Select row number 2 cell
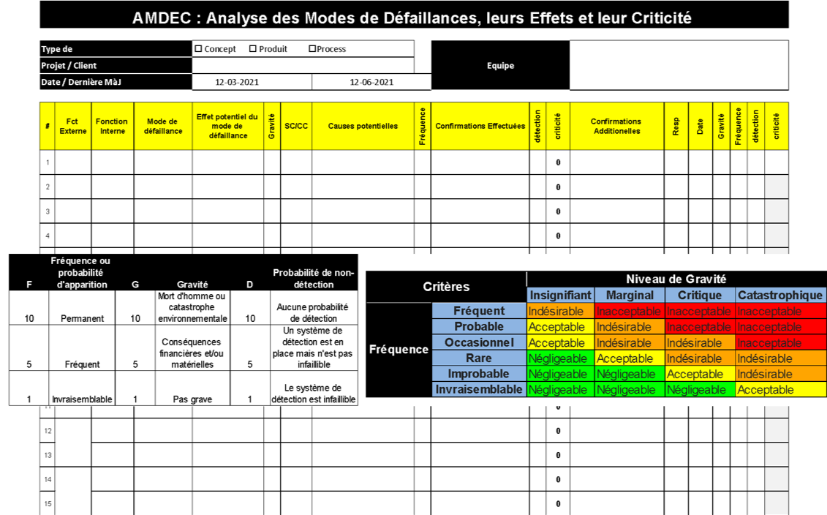 pos(48,187)
